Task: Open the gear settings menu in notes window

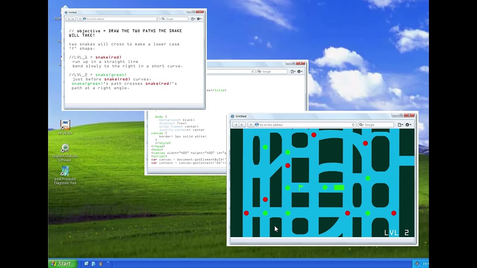Action: tap(199, 19)
